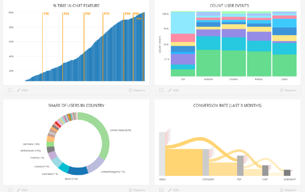Click the Firefox axis label
Screen dimensions: 305x192
(259, 80)
